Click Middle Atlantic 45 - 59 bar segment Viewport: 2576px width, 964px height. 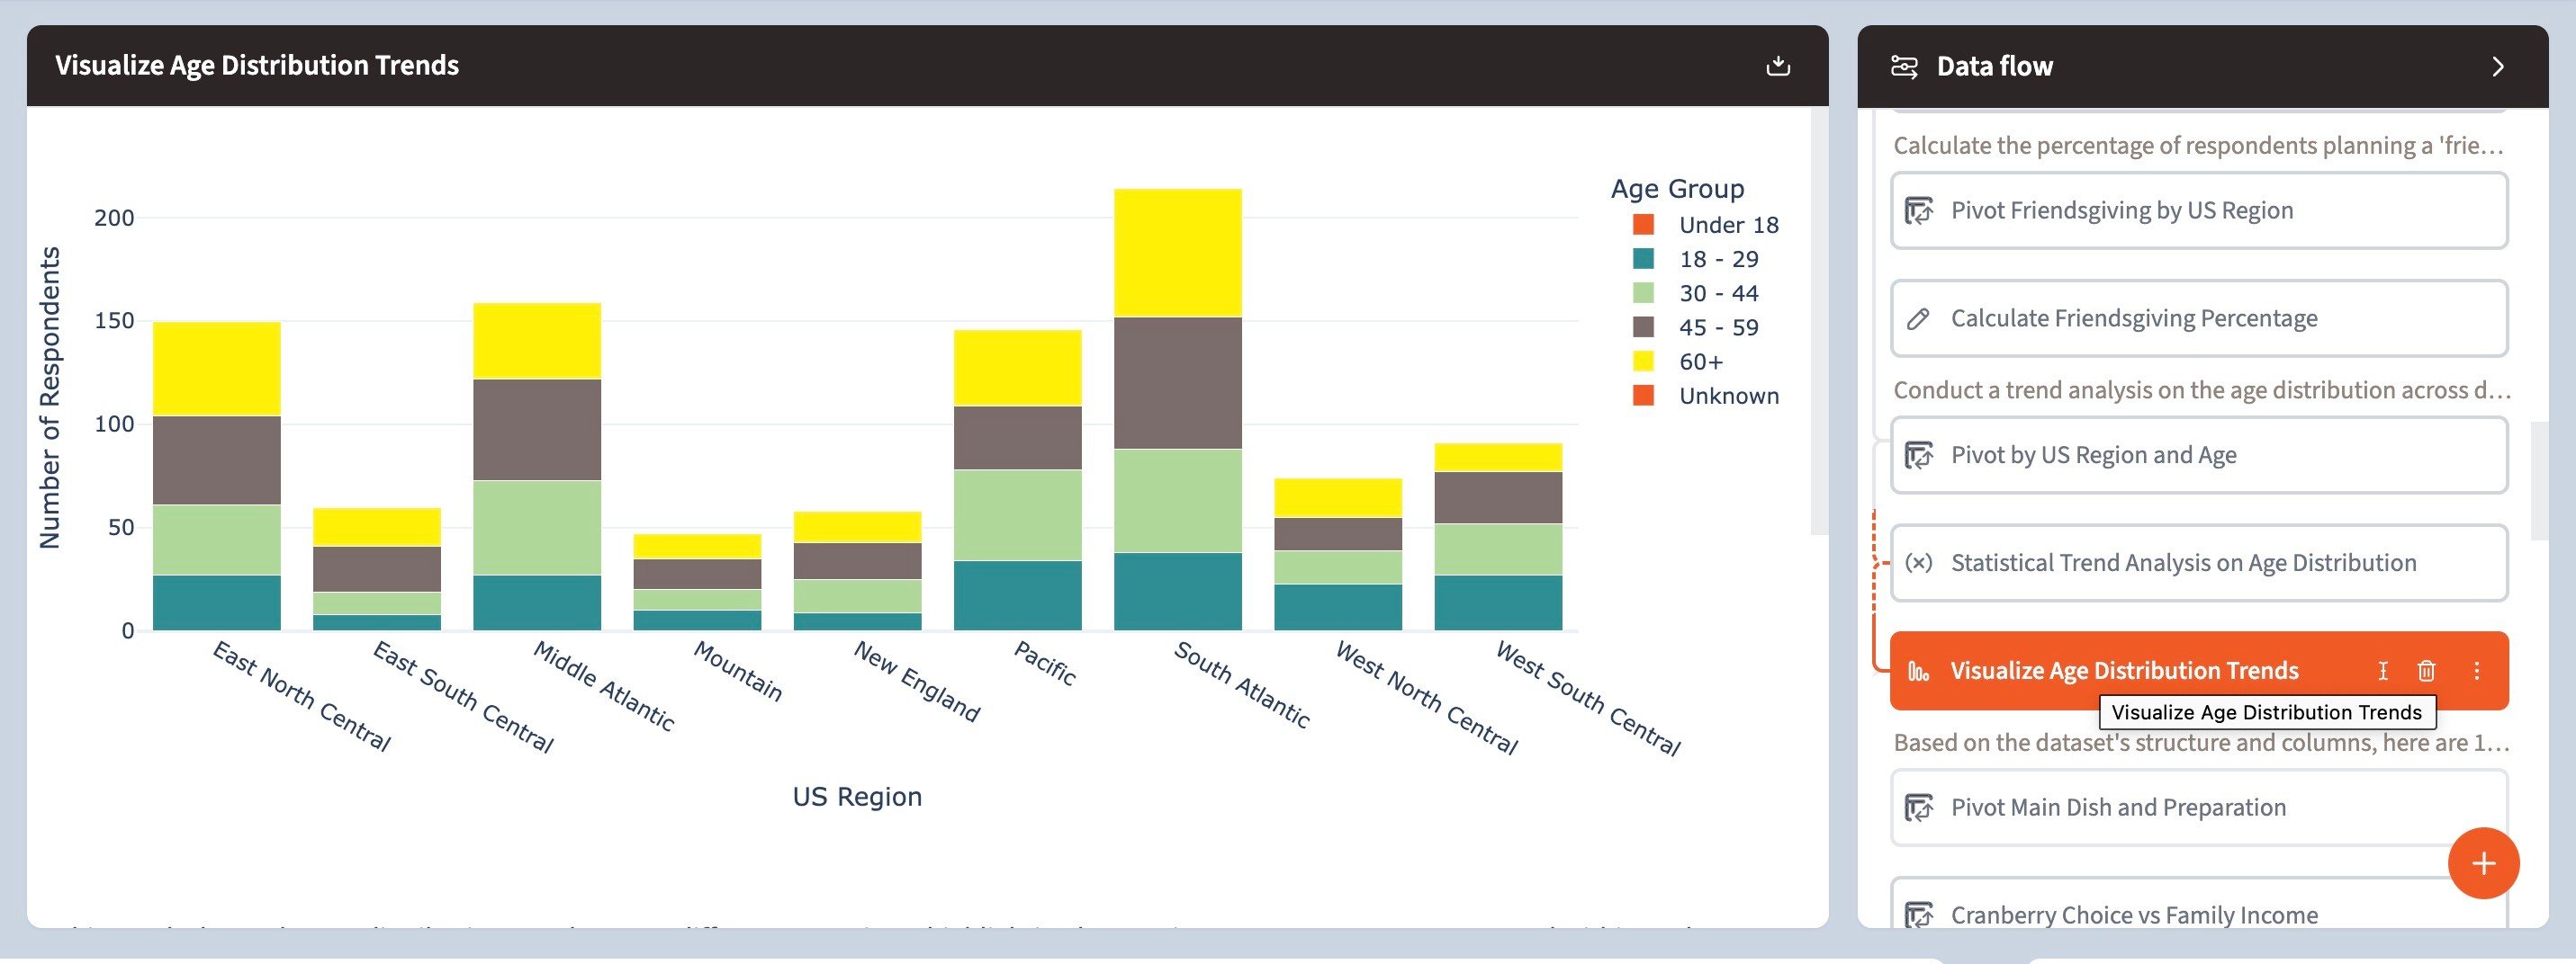(537, 431)
